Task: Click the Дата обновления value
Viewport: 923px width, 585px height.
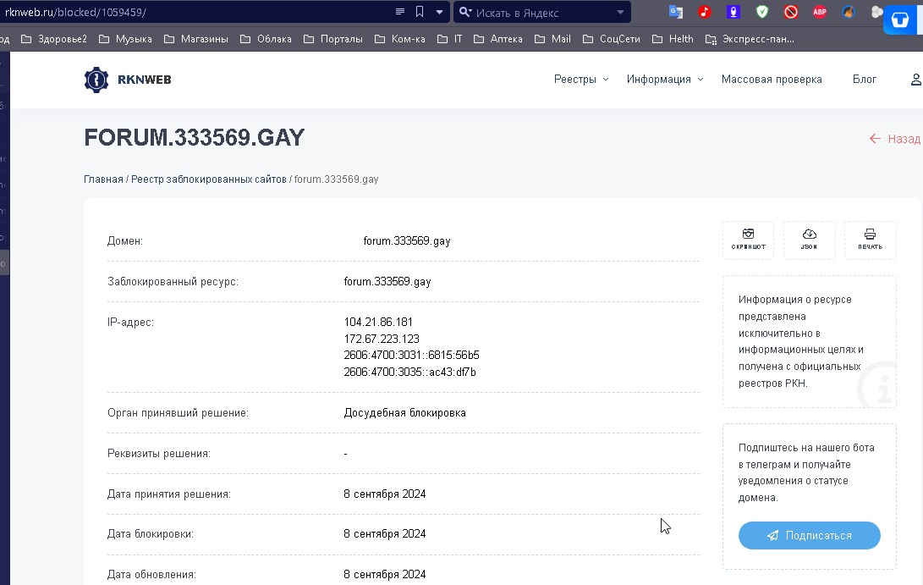Action: pos(385,574)
